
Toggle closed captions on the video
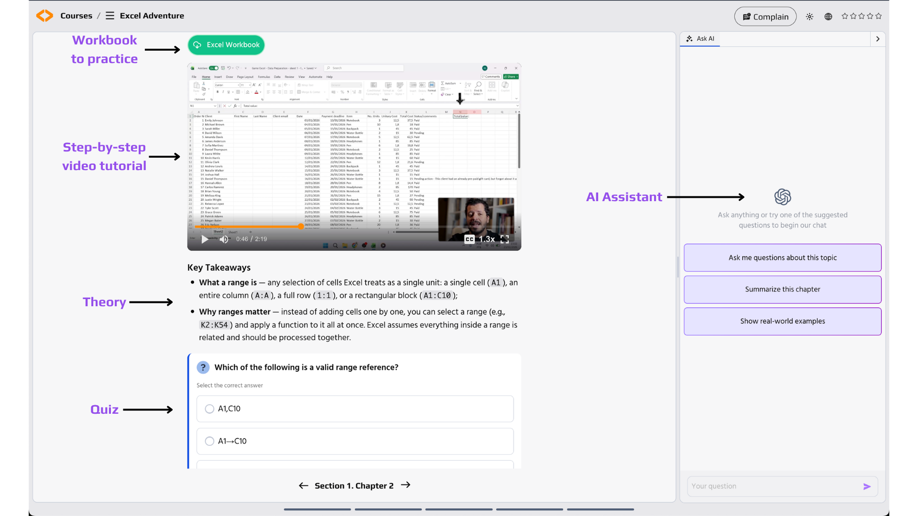click(x=470, y=239)
